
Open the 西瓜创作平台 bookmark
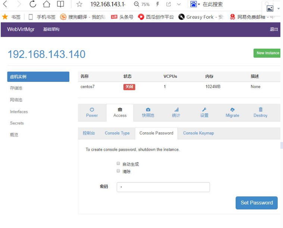155,17
